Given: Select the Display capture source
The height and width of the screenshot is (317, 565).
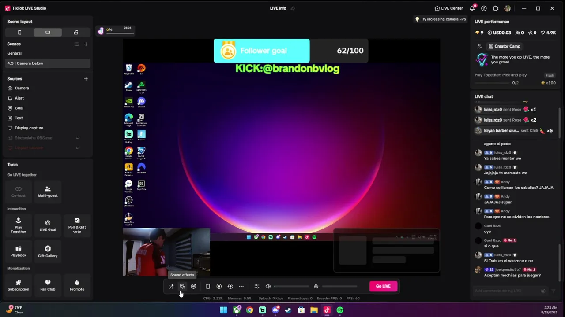Looking at the screenshot, I should tap(48, 128).
